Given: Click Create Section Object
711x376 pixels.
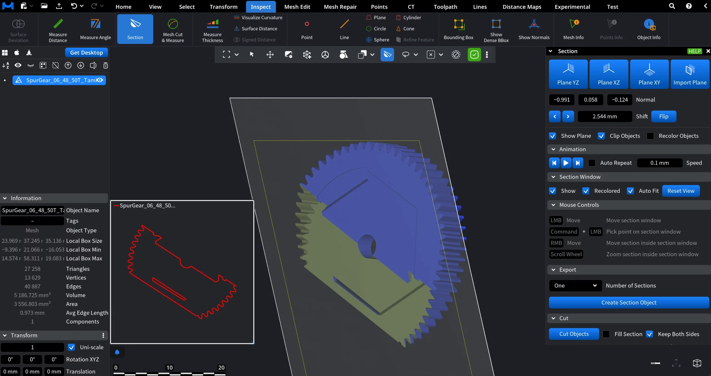Looking at the screenshot, I should [629, 302].
